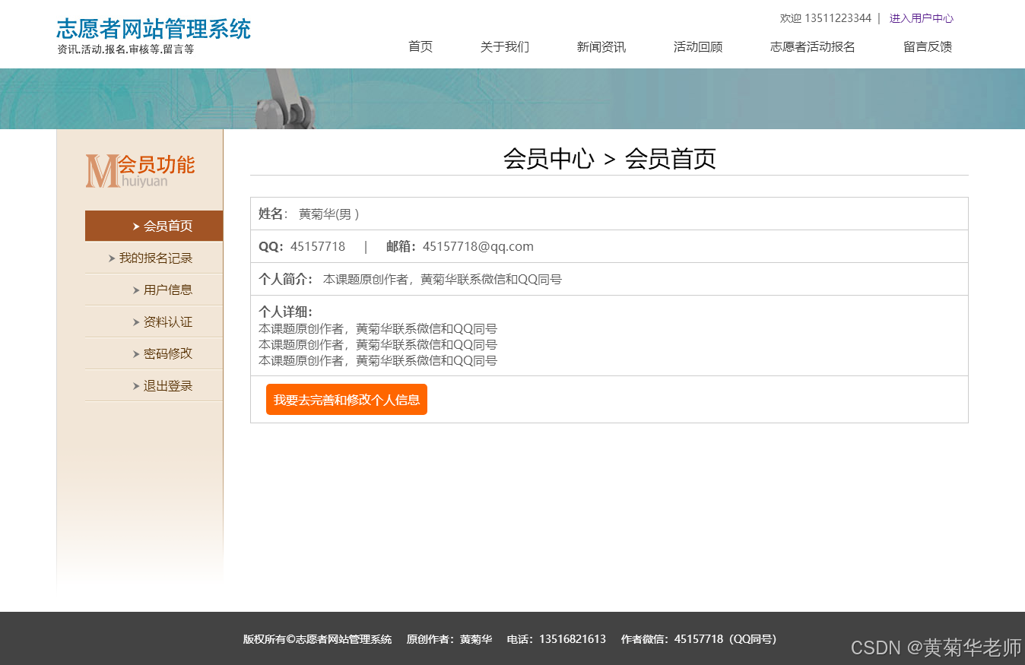Screen dimensions: 1025x665
Task: Click the 个人详细 label
Action: [285, 312]
